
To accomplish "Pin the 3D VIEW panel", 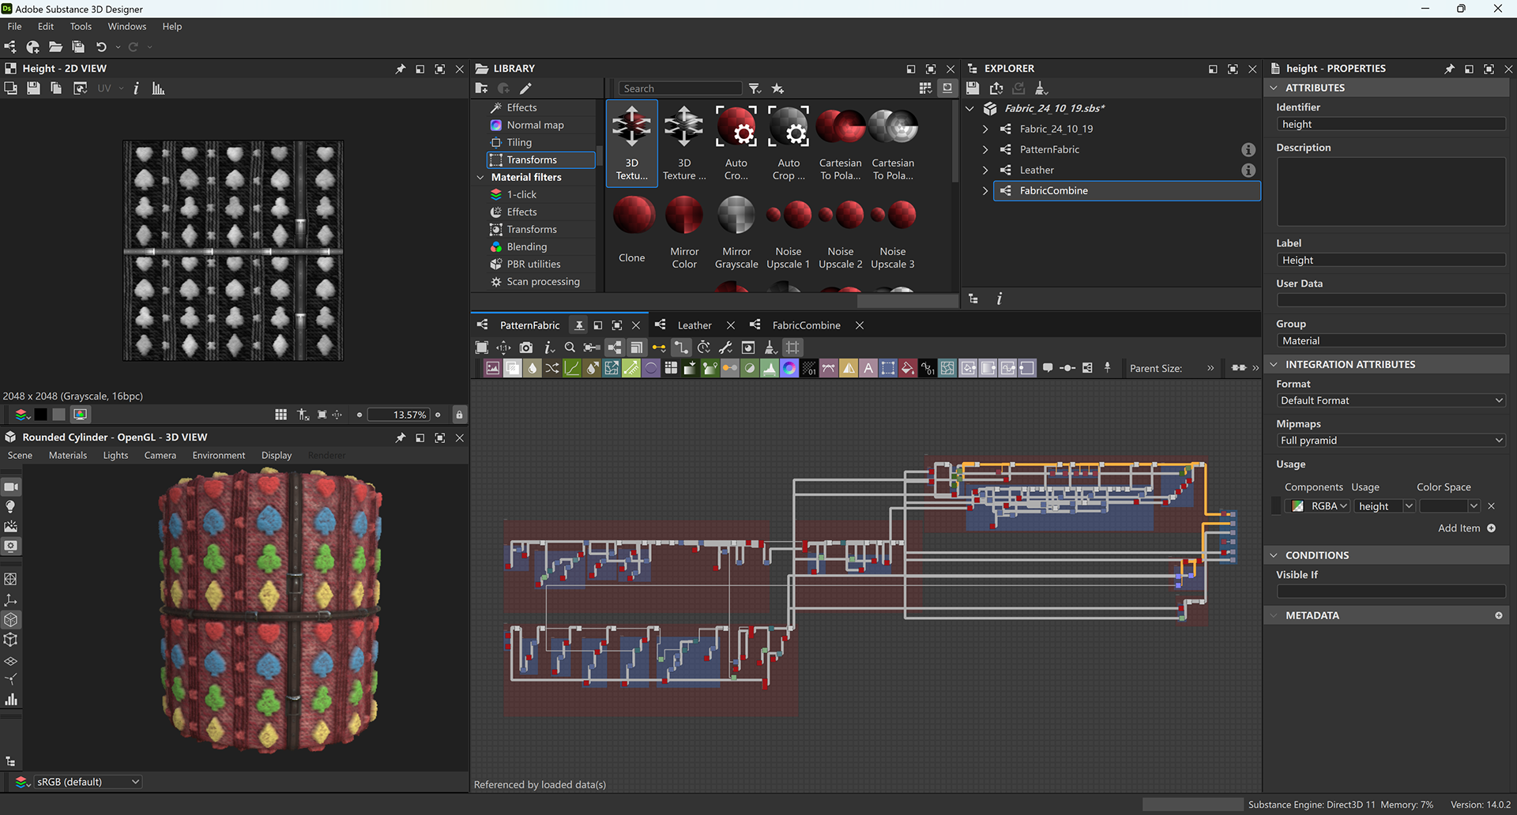I will (401, 438).
